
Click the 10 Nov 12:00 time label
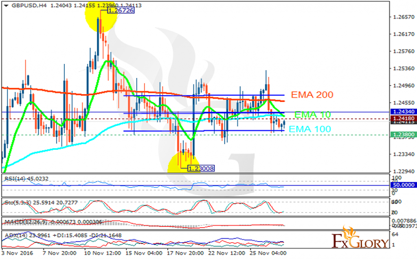click(x=102, y=253)
